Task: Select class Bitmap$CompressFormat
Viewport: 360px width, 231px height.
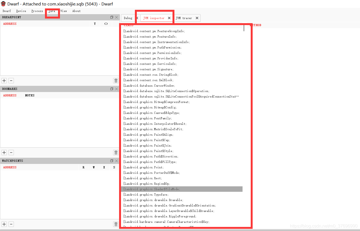Action: [182, 102]
